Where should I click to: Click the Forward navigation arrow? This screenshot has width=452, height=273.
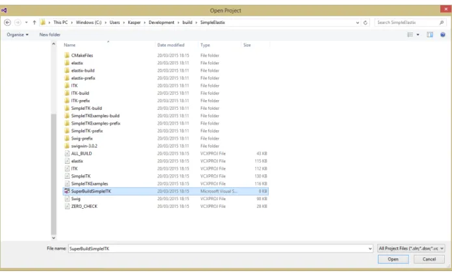(18, 23)
